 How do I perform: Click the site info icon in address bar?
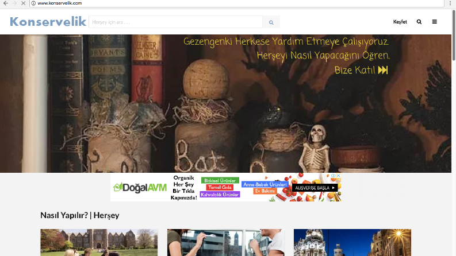coord(33,3)
